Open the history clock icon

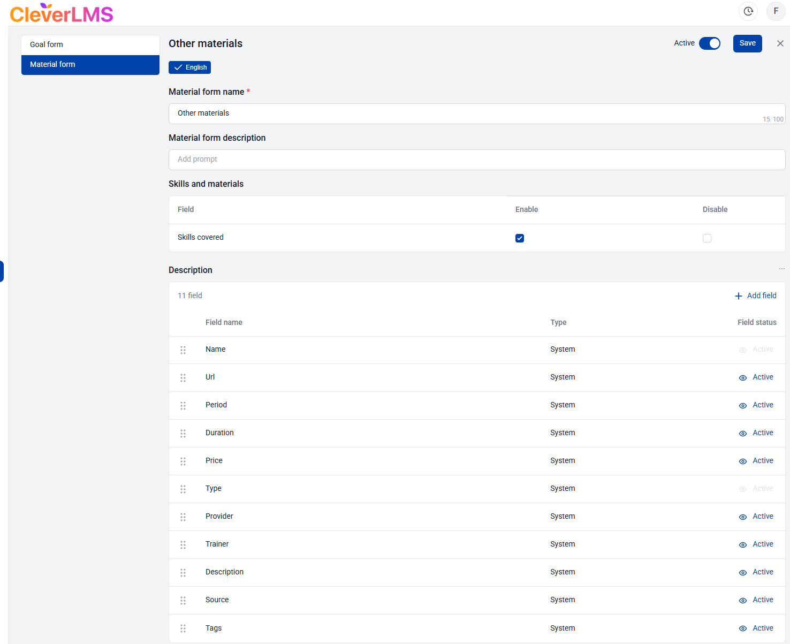(x=748, y=11)
